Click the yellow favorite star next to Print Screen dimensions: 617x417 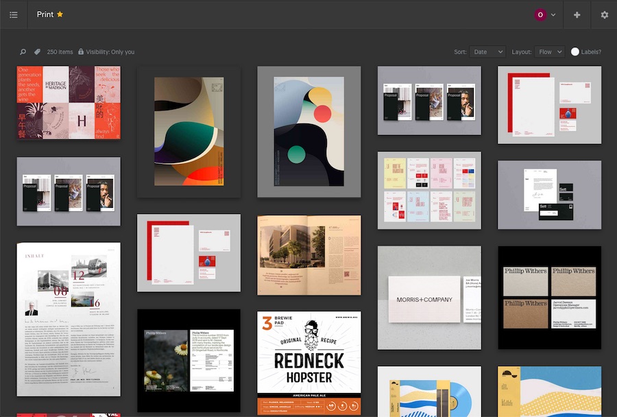pyautogui.click(x=60, y=14)
